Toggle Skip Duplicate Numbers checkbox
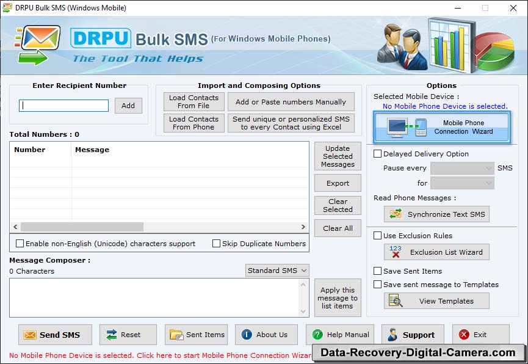 click(x=217, y=243)
